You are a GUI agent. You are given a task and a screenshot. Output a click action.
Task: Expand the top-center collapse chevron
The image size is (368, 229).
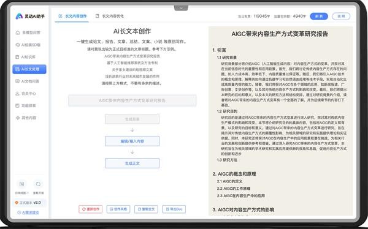(x=181, y=8)
